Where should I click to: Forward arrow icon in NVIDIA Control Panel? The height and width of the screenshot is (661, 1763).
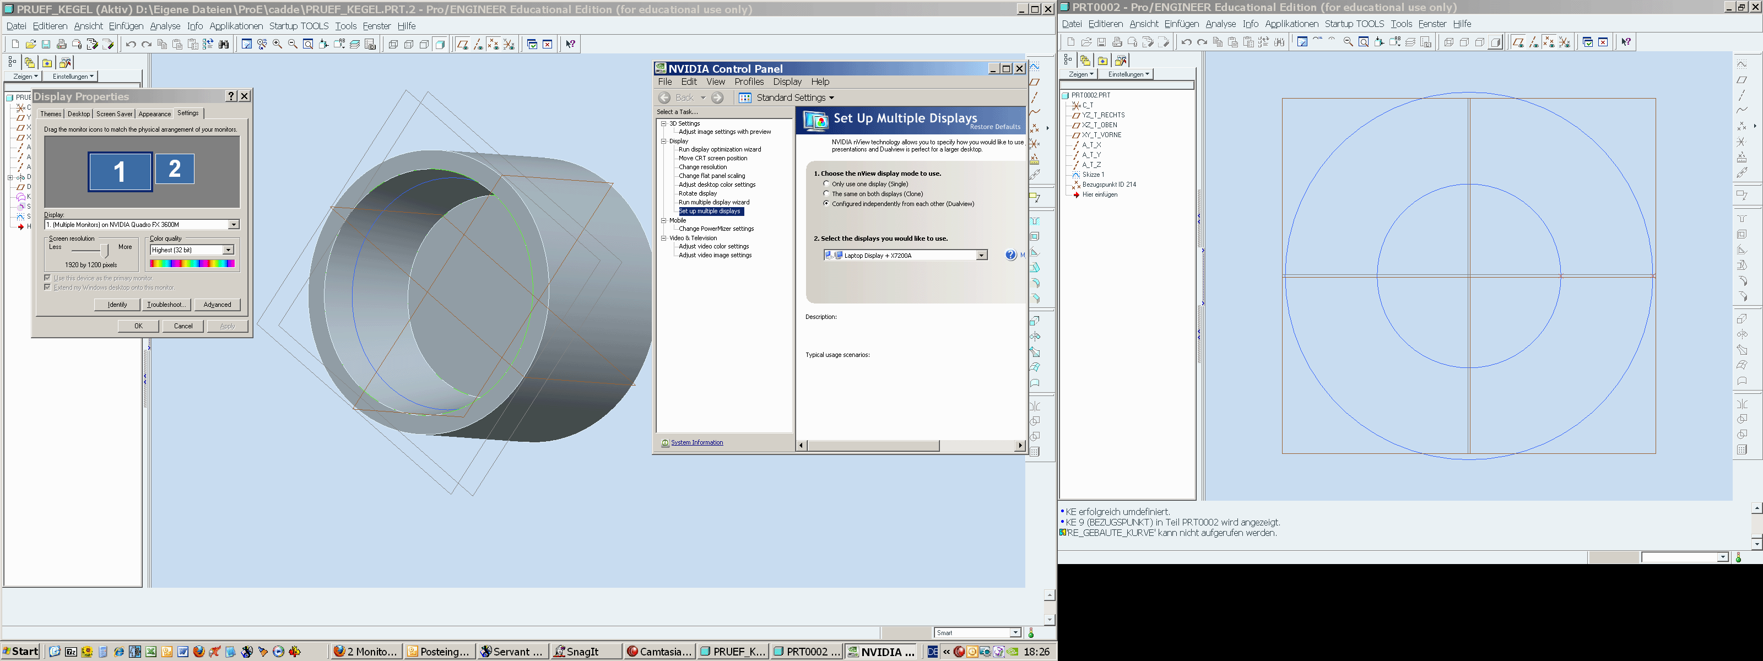pyautogui.click(x=717, y=98)
